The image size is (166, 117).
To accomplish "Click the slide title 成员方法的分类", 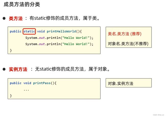I will click(x=22, y=4).
